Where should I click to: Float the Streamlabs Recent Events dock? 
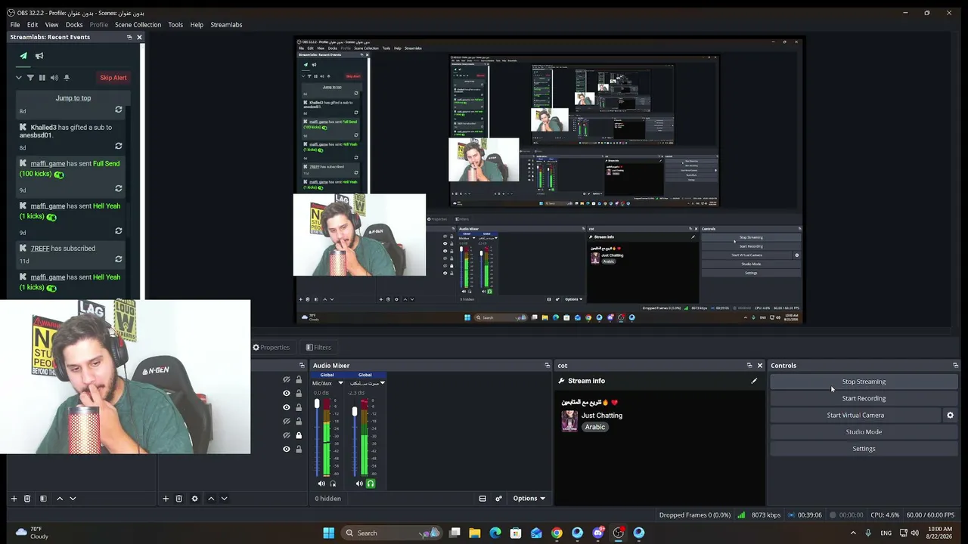[129, 37]
